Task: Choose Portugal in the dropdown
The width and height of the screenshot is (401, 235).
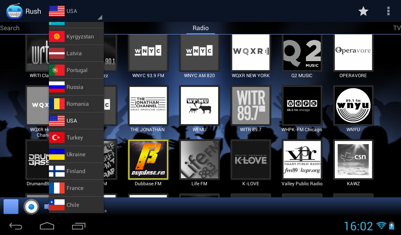Action: click(76, 70)
